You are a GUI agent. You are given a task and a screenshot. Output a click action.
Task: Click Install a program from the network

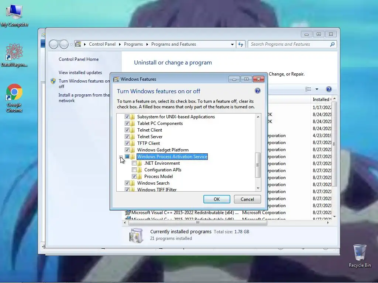coord(84,98)
